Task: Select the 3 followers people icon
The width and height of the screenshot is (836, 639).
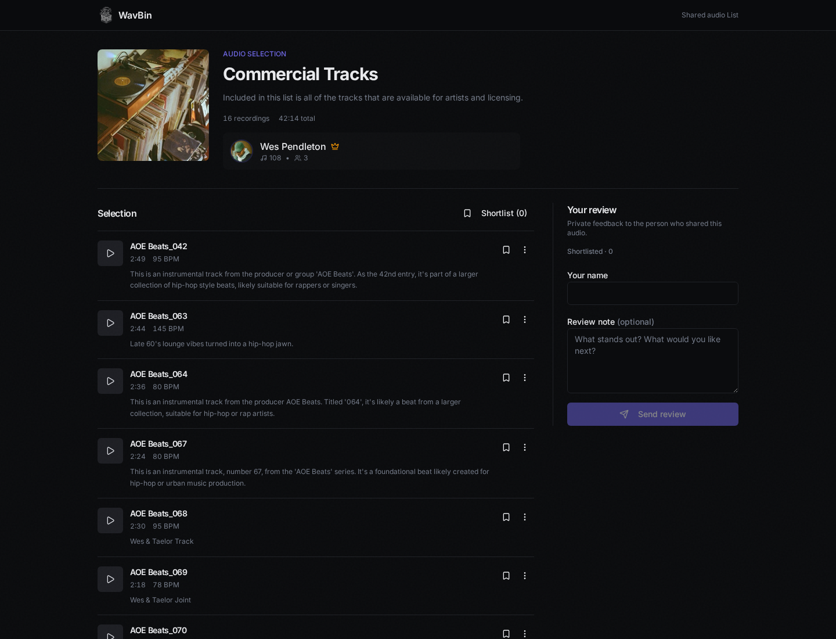Action: point(298,158)
